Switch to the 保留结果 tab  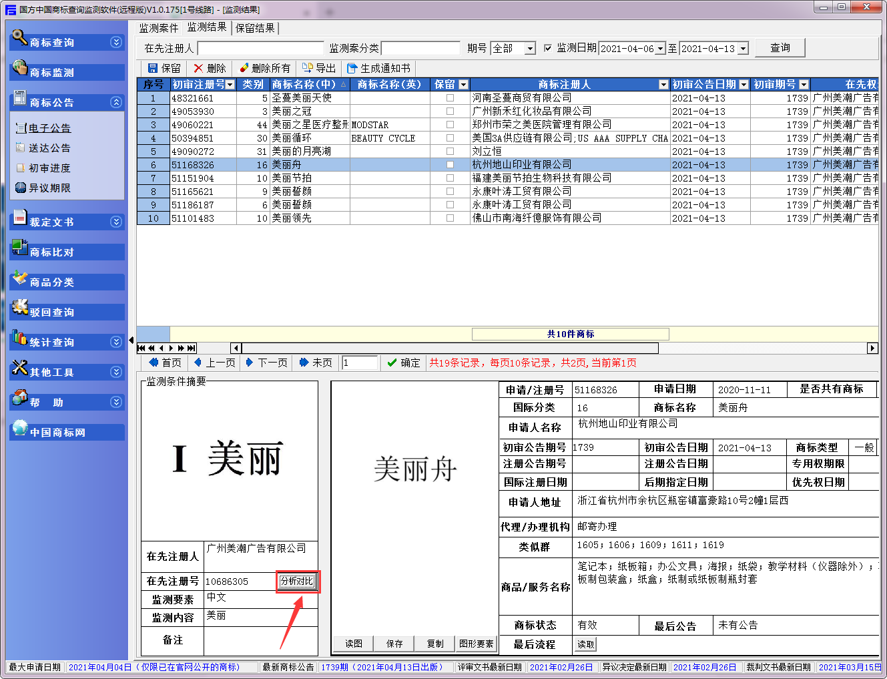[255, 28]
